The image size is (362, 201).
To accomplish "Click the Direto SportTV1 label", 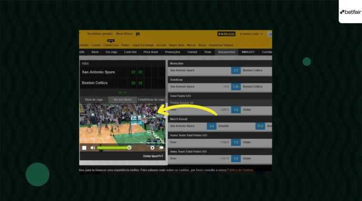I will point(153,156).
